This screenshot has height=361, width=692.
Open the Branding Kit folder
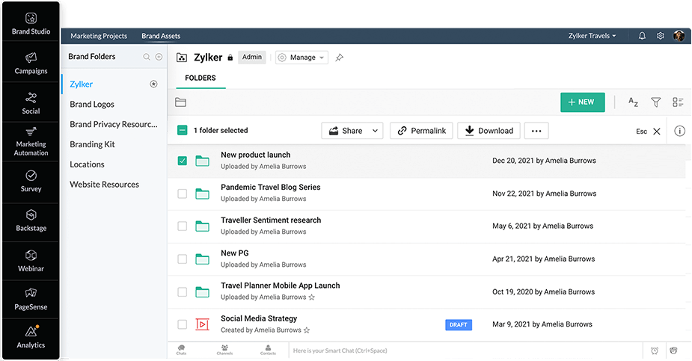92,144
